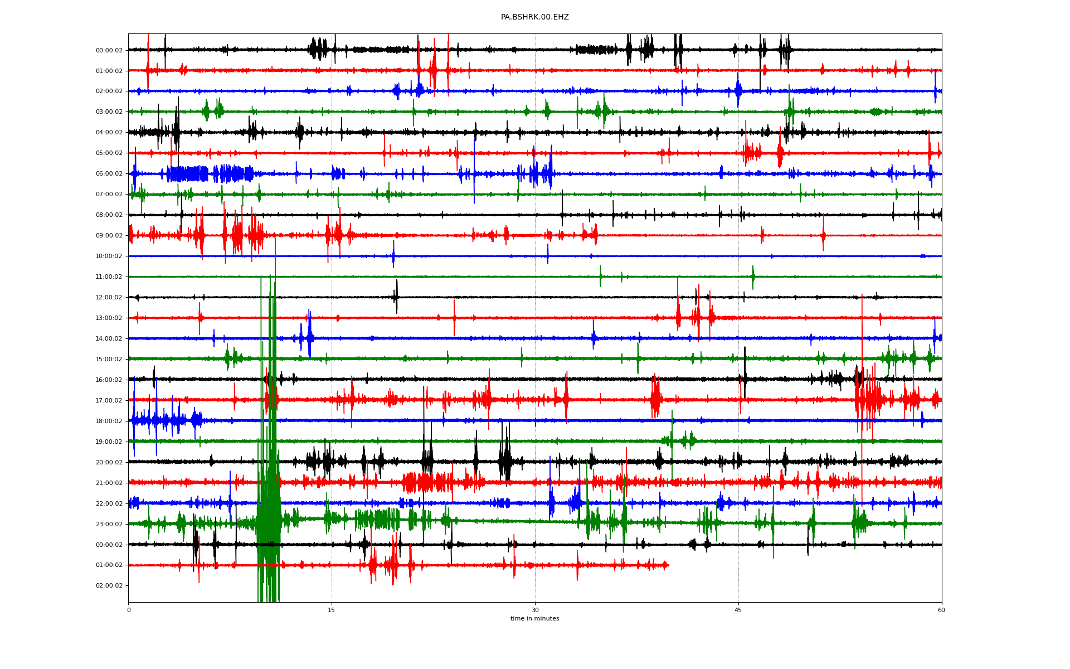Click the 15 minute x-axis tick label
This screenshot has width=1070, height=669.
tap(332, 610)
